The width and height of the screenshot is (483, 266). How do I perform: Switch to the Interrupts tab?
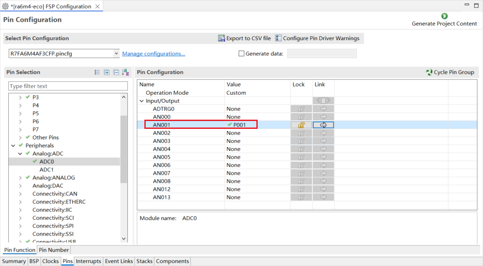coord(88,261)
